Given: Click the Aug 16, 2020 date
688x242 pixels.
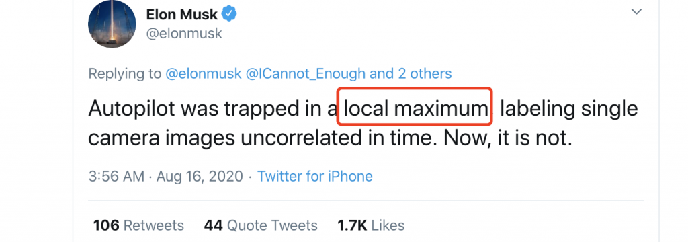Looking at the screenshot, I should (200, 177).
